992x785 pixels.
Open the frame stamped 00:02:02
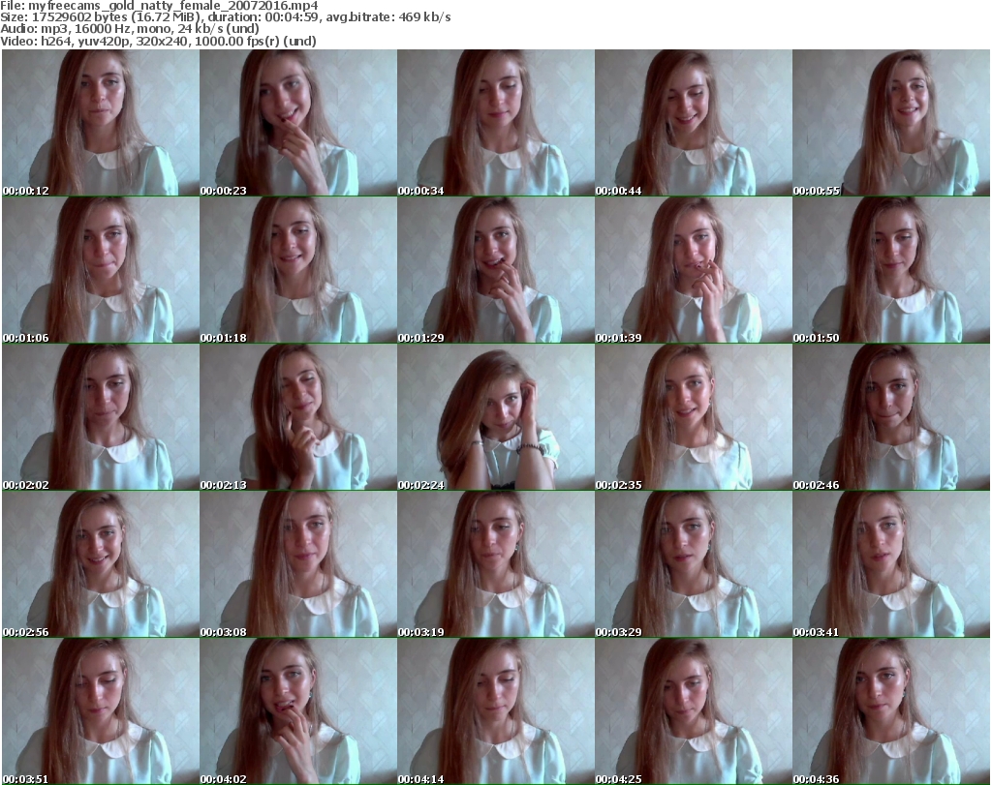[x=101, y=417]
